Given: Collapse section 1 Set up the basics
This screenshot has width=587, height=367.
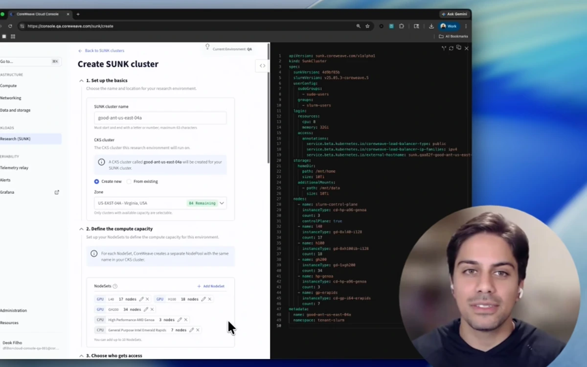Looking at the screenshot, I should point(82,80).
